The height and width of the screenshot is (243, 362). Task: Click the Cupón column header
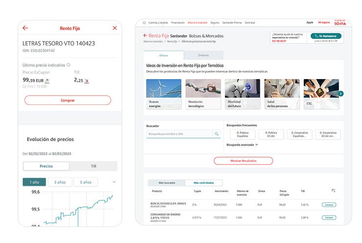[x=198, y=191]
